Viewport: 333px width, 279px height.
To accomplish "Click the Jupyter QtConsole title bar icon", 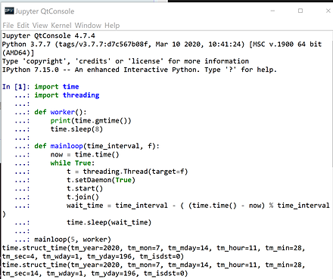I will click(x=9, y=11).
